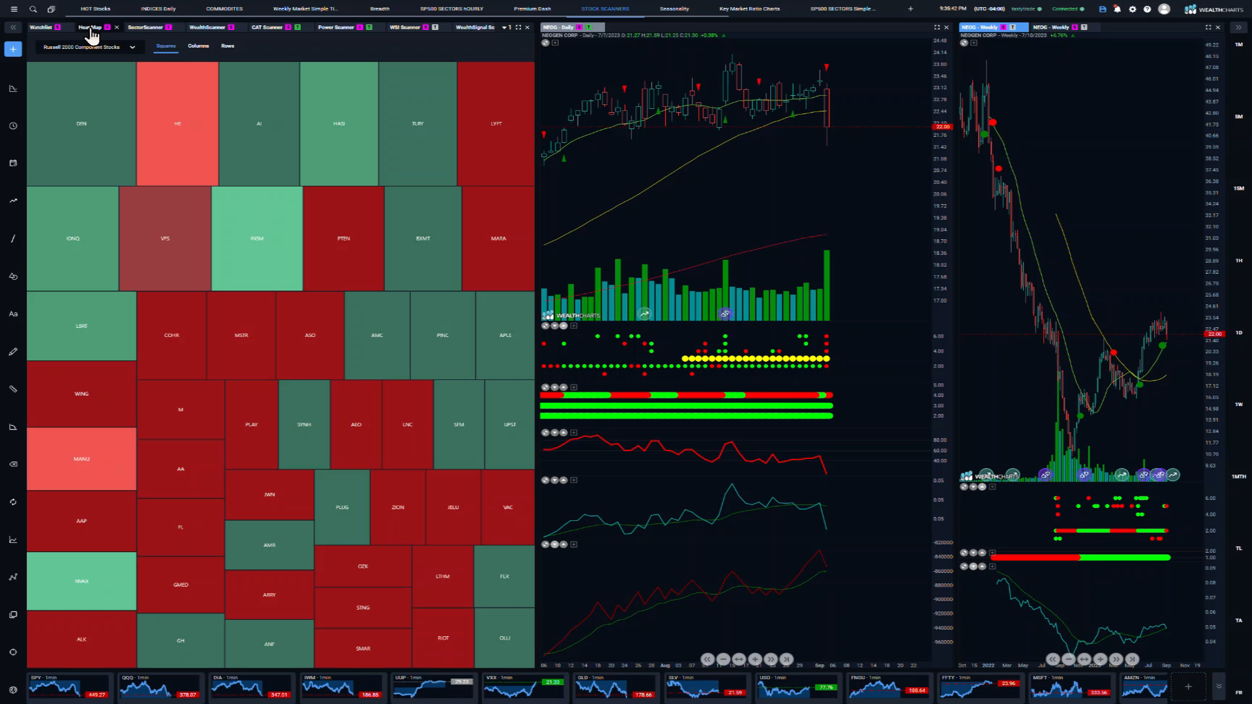1252x704 pixels.
Task: Select the 1M timeframe button
Action: (x=1238, y=45)
